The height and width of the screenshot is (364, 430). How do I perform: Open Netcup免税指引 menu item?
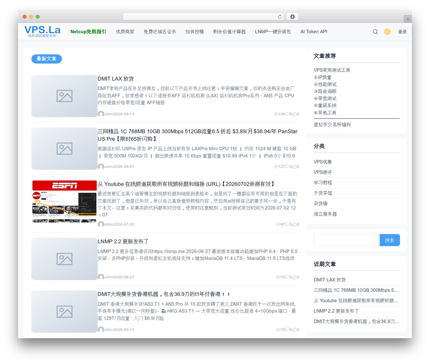pos(88,32)
